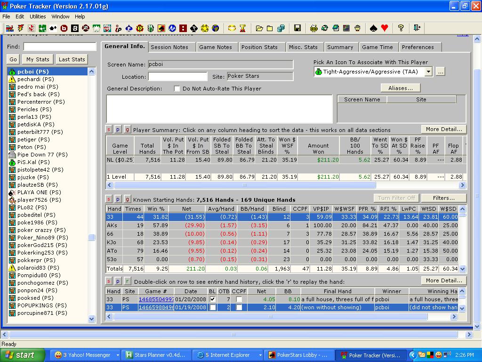Open the Utilities menu
482x362 pixels.
pyautogui.click(x=38, y=16)
